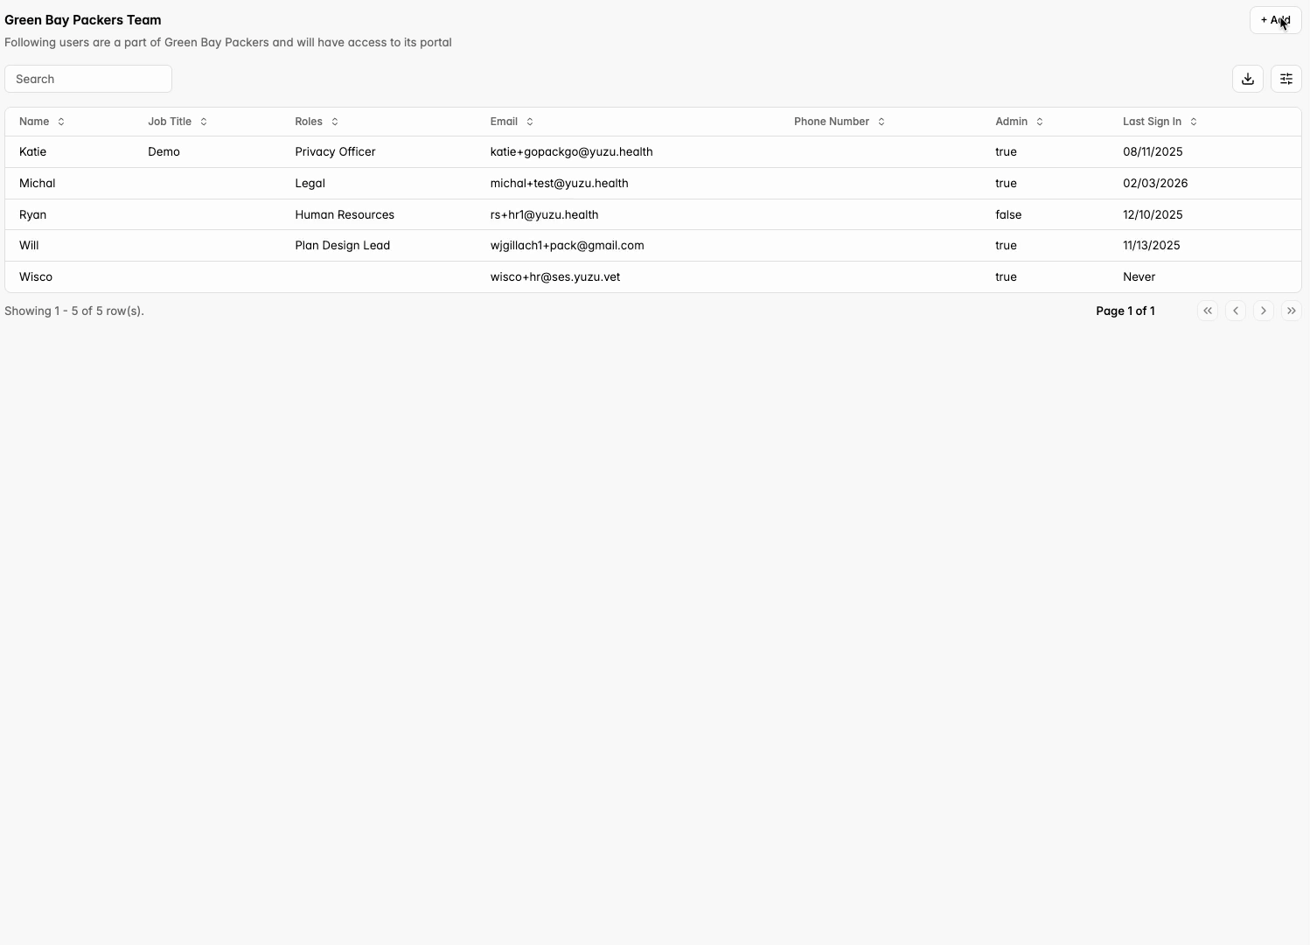Select the Michal row with Legal role
Viewport: 1310px width, 945px height.
click(310, 184)
